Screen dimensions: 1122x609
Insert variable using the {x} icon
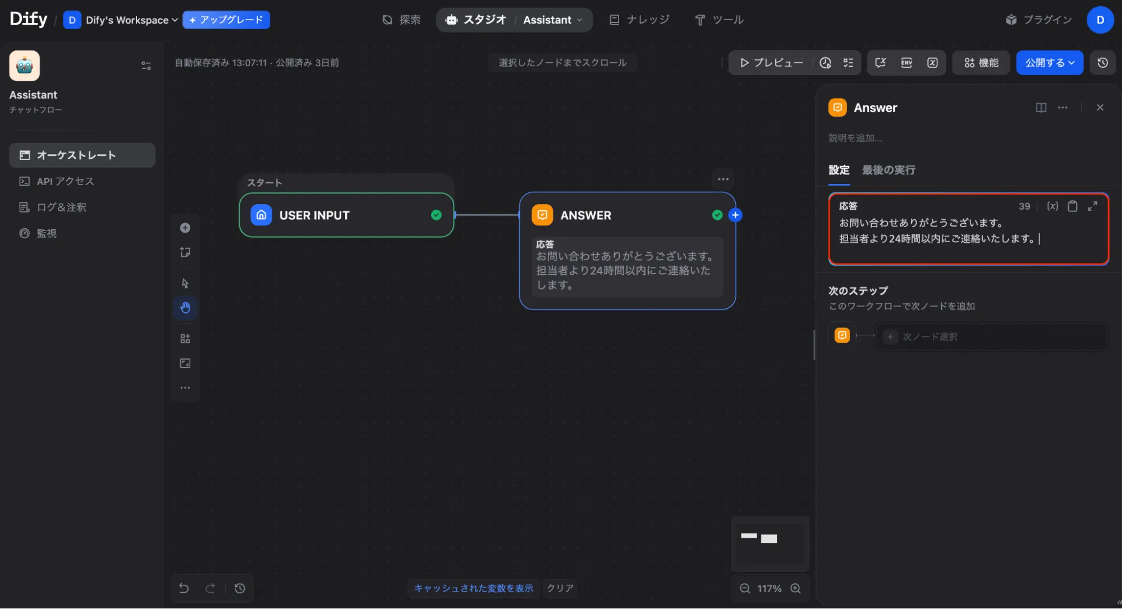pyautogui.click(x=1052, y=206)
